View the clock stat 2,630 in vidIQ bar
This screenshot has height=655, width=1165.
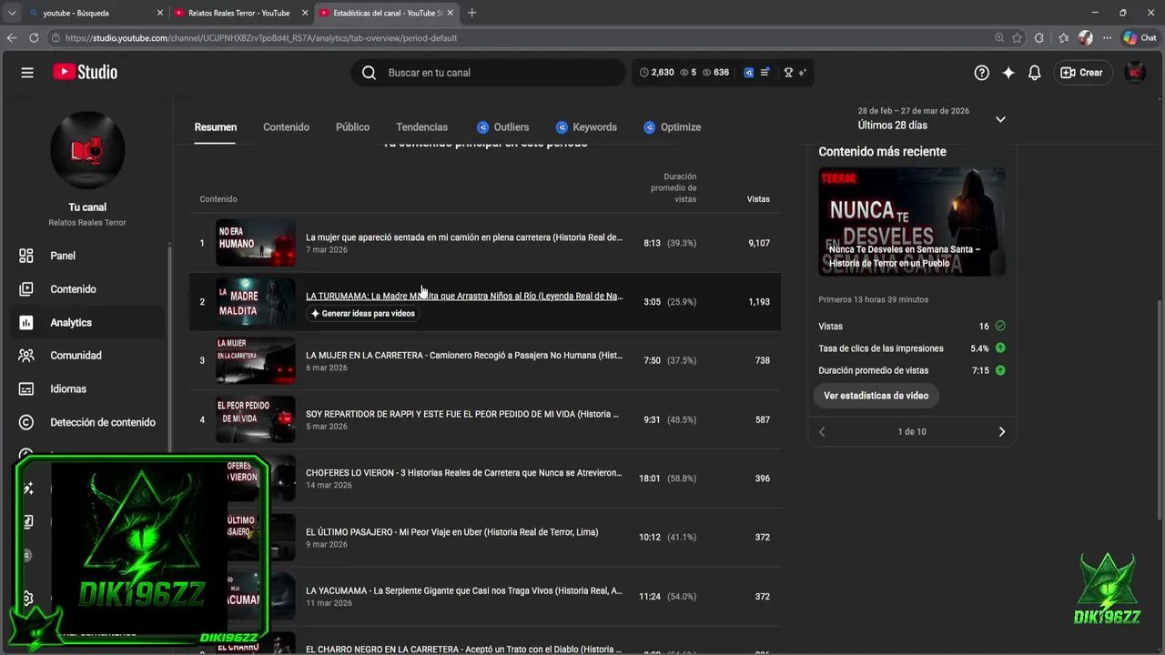coord(657,73)
